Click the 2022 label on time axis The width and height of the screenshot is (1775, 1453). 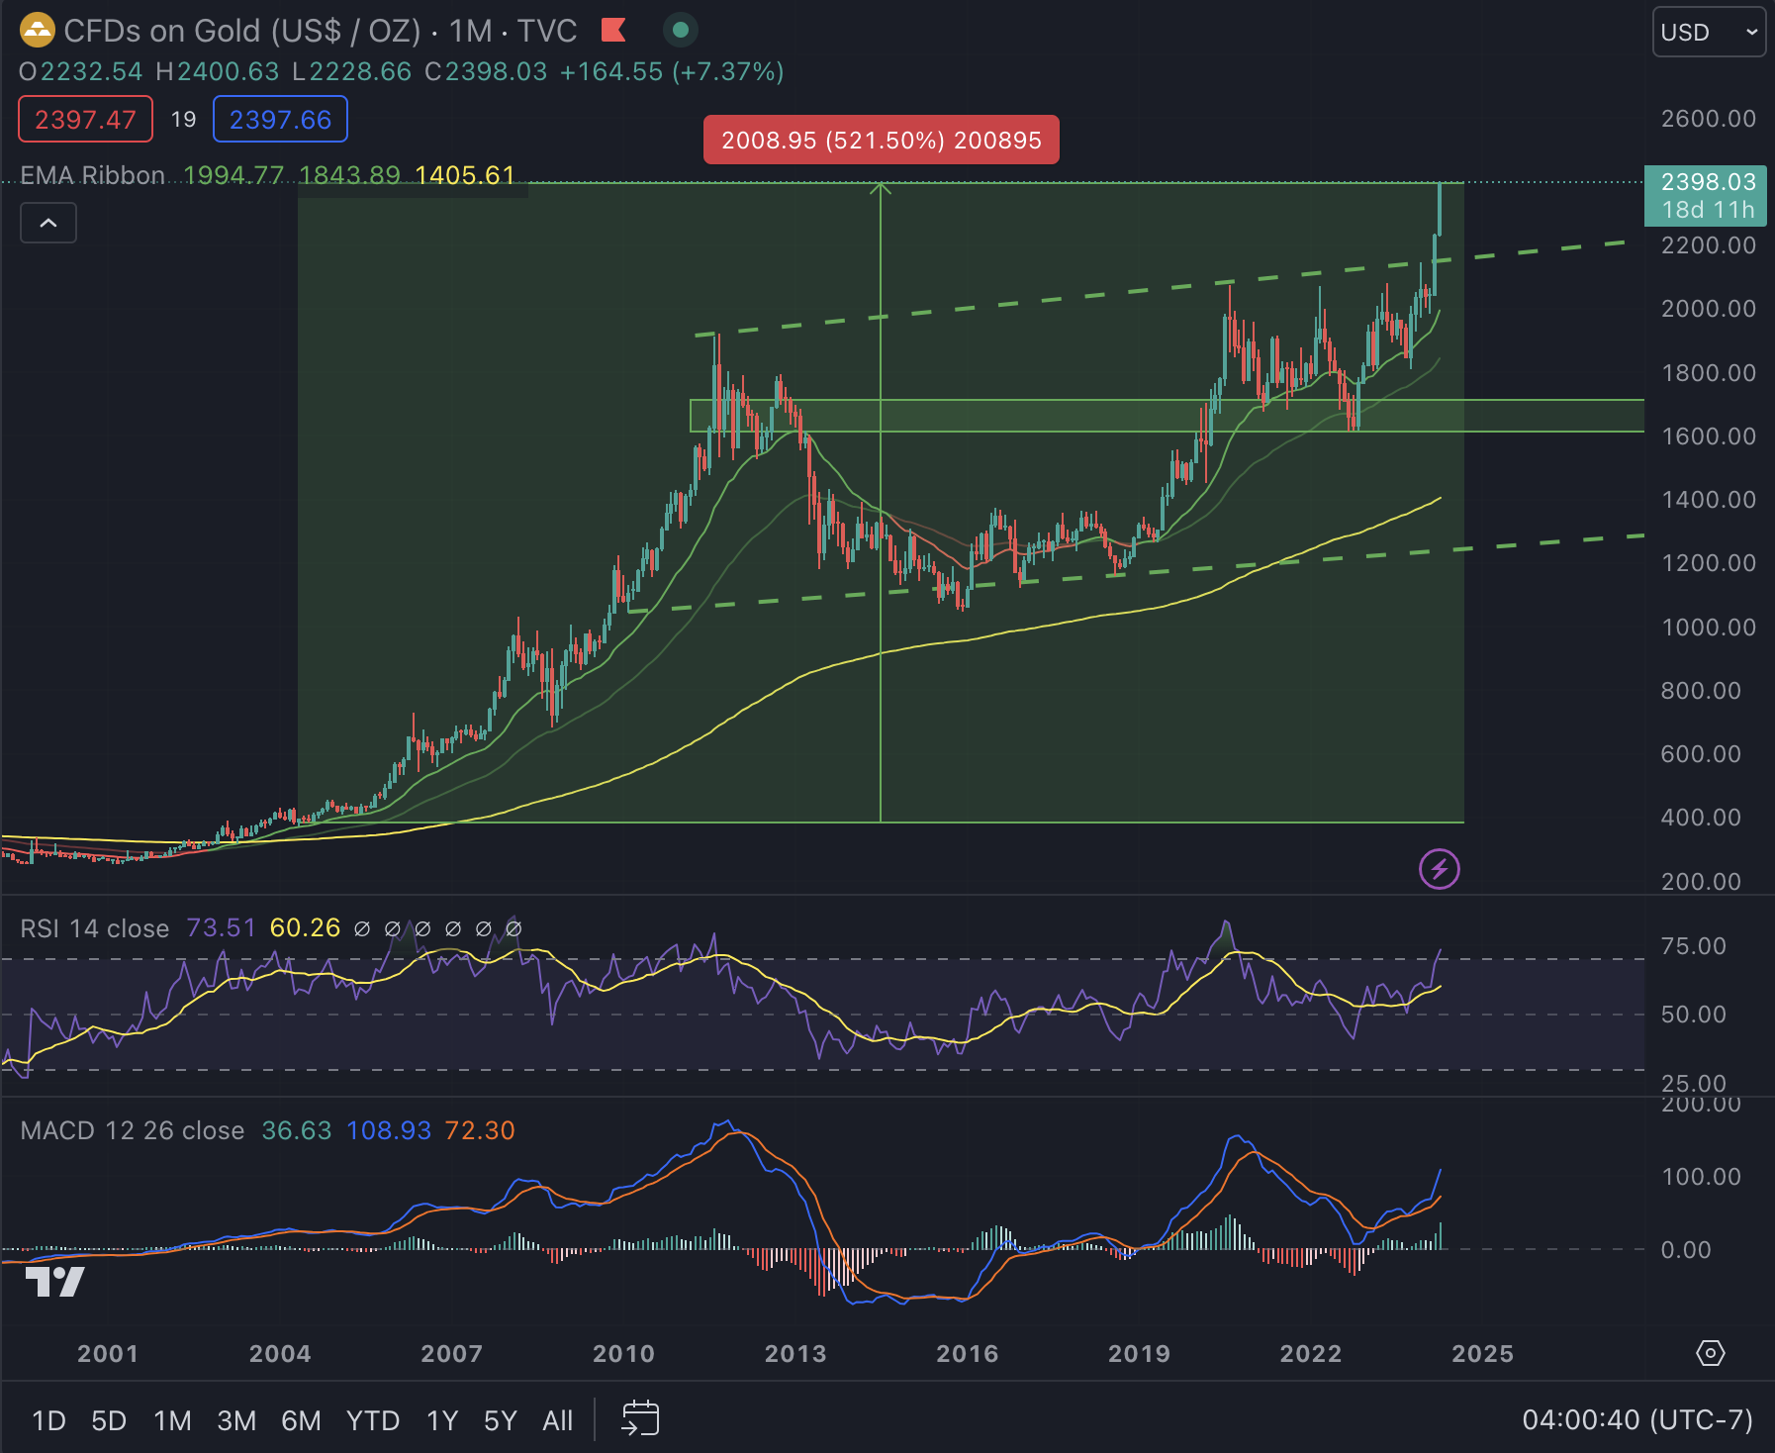point(1311,1354)
